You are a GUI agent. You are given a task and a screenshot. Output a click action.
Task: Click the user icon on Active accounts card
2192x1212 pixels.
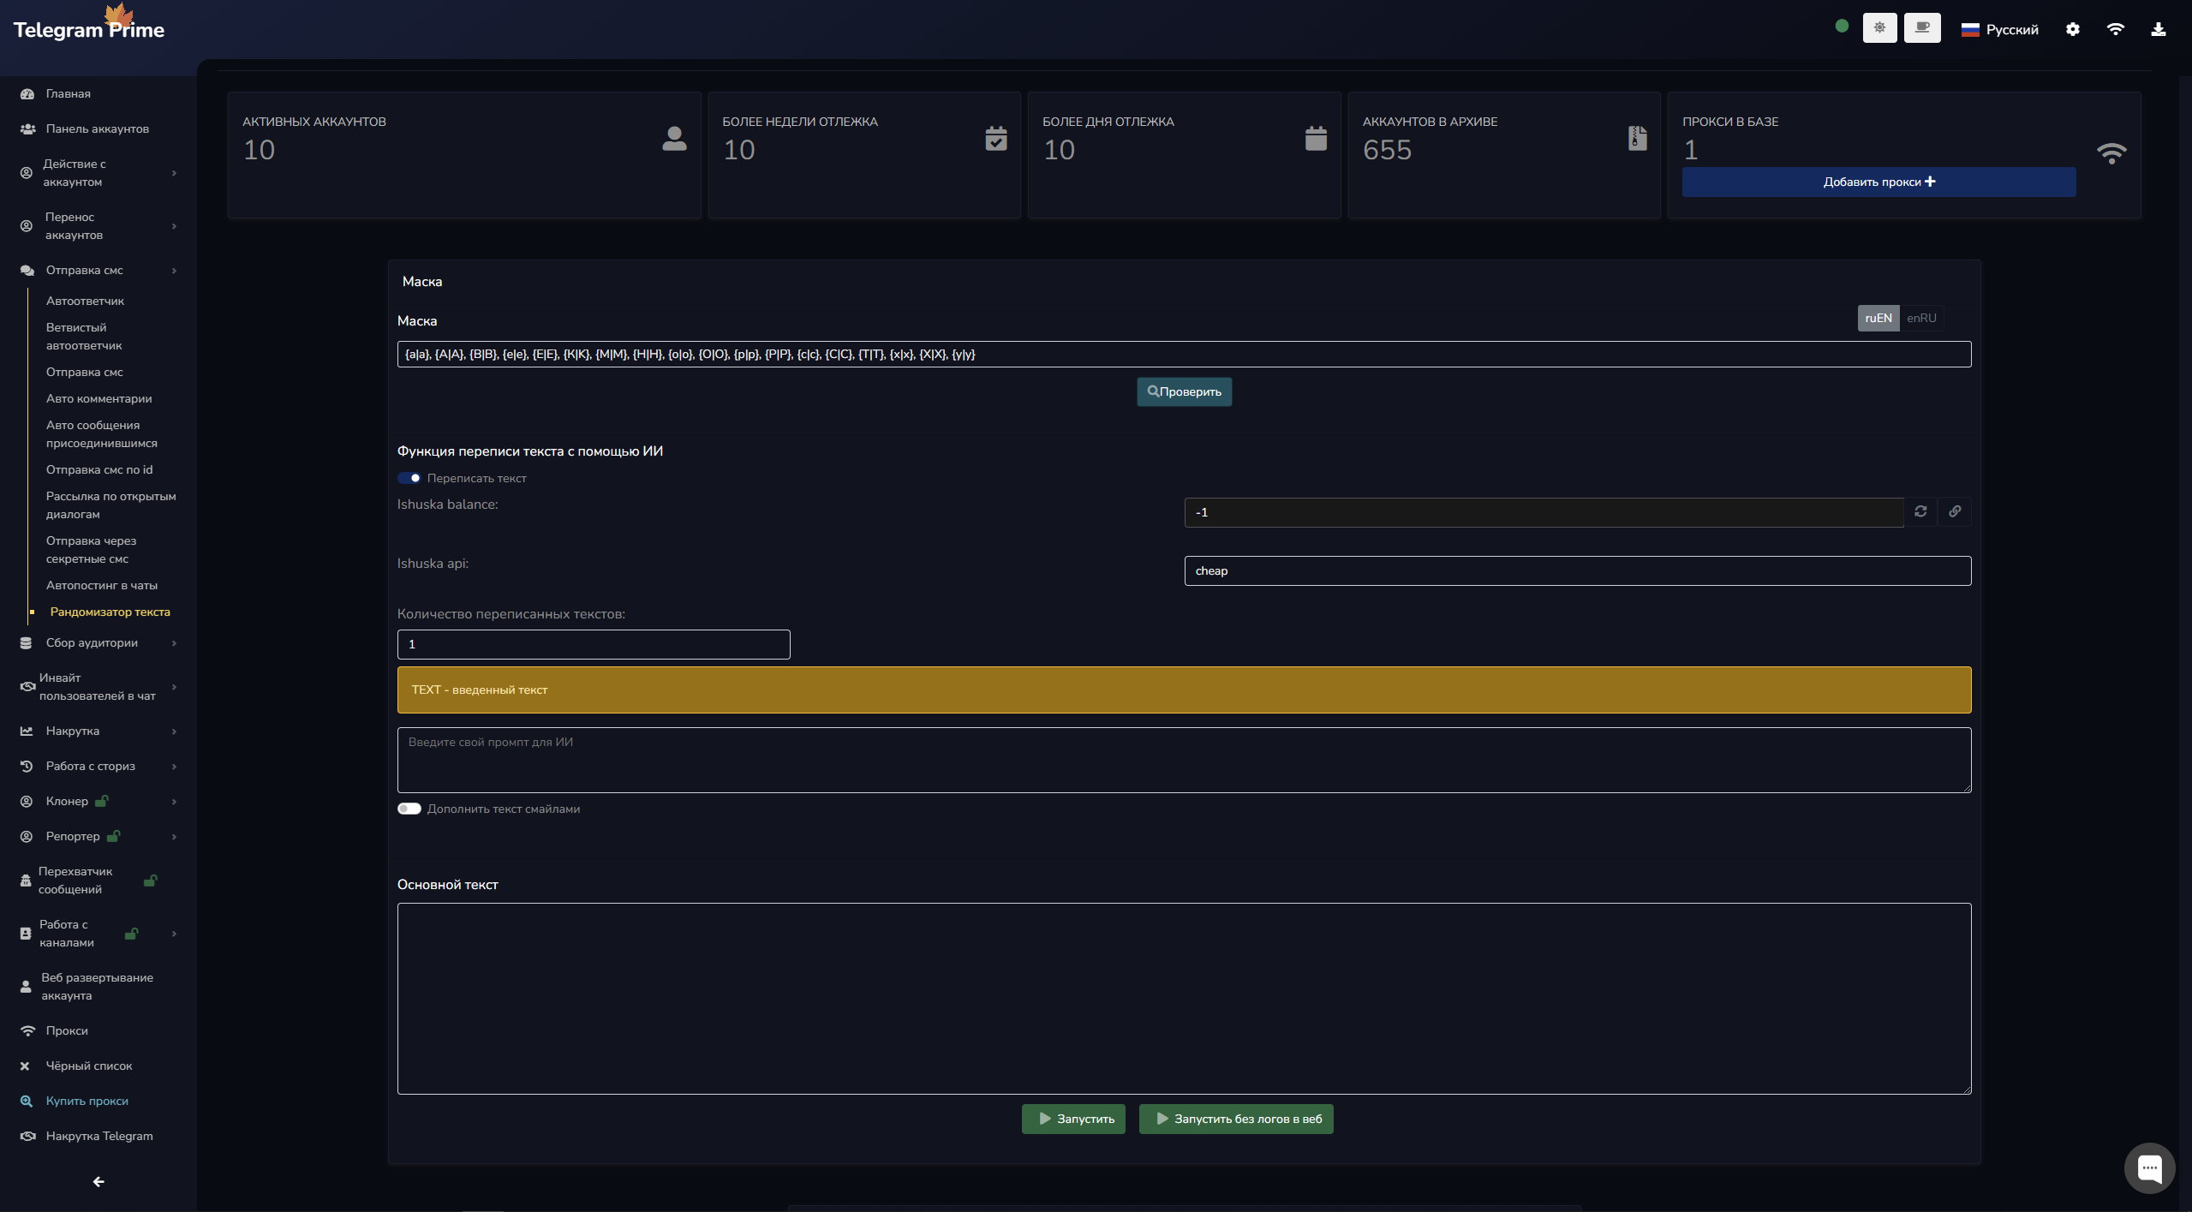click(674, 138)
